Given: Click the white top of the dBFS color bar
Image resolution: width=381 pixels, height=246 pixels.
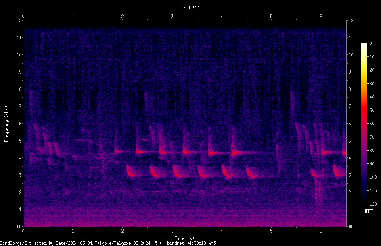Looking at the screenshot, I should coord(364,45).
